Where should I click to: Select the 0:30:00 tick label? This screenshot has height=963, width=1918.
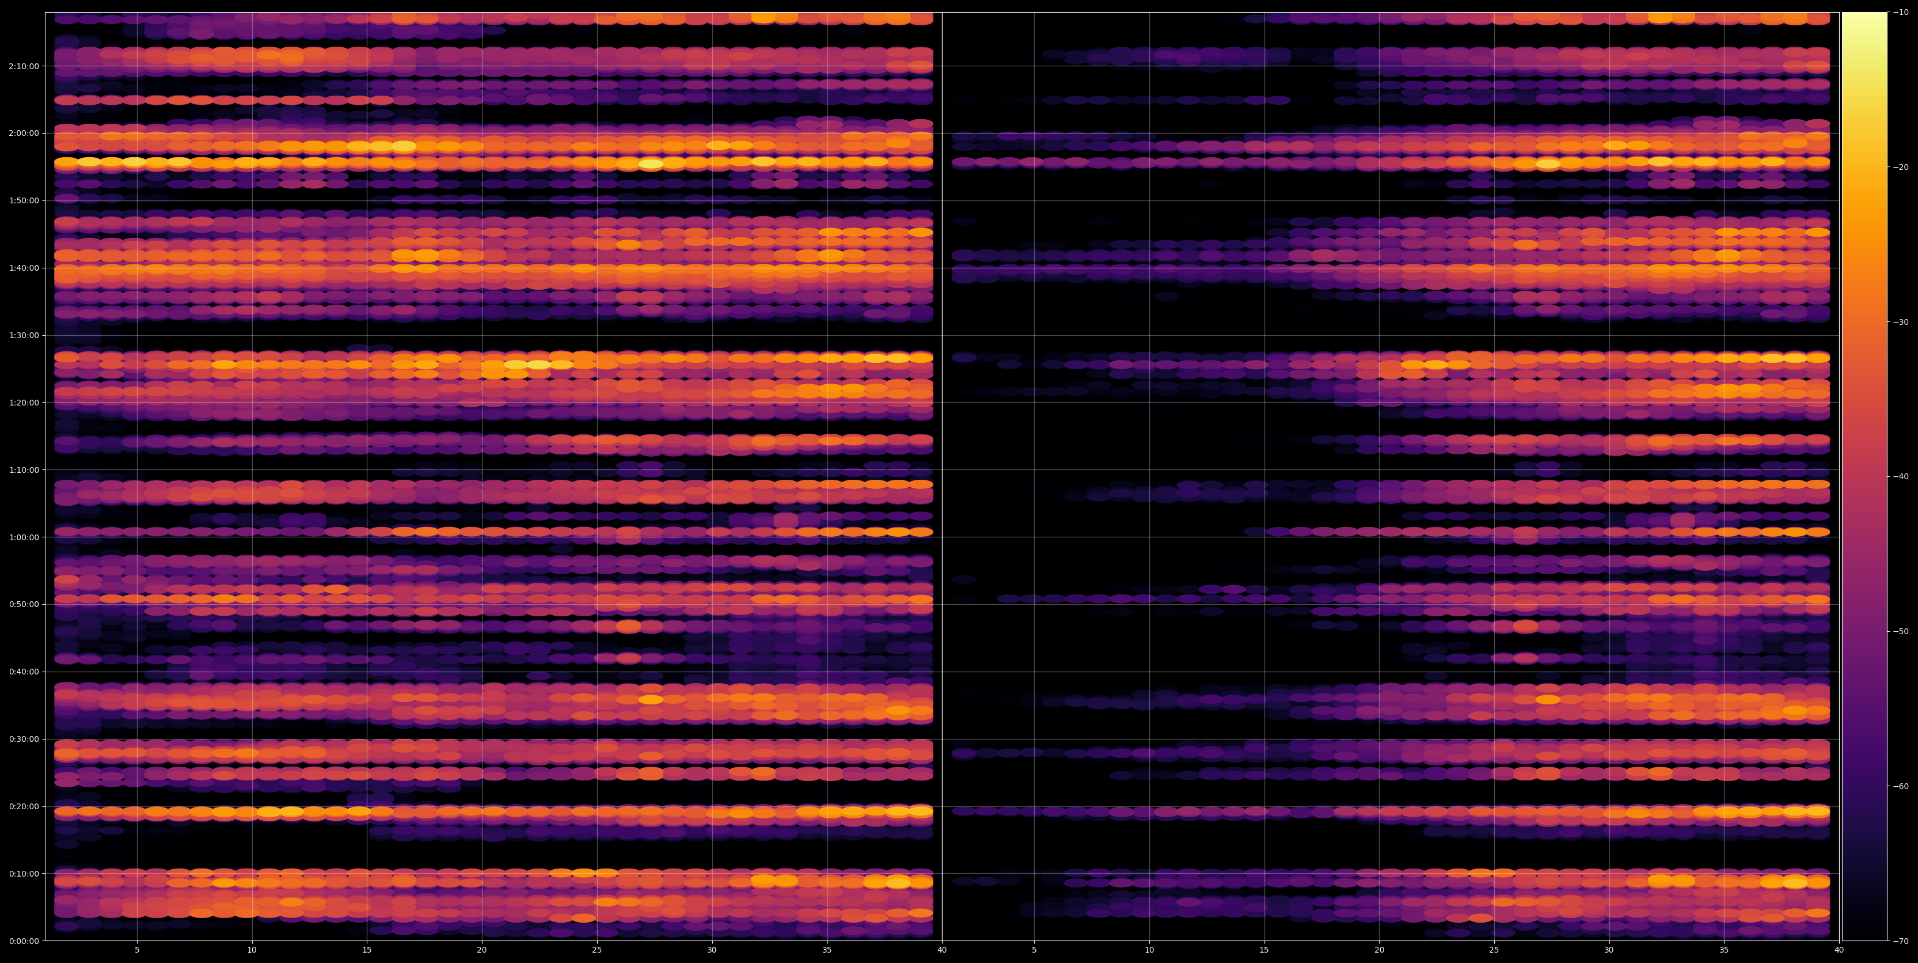[x=24, y=739]
